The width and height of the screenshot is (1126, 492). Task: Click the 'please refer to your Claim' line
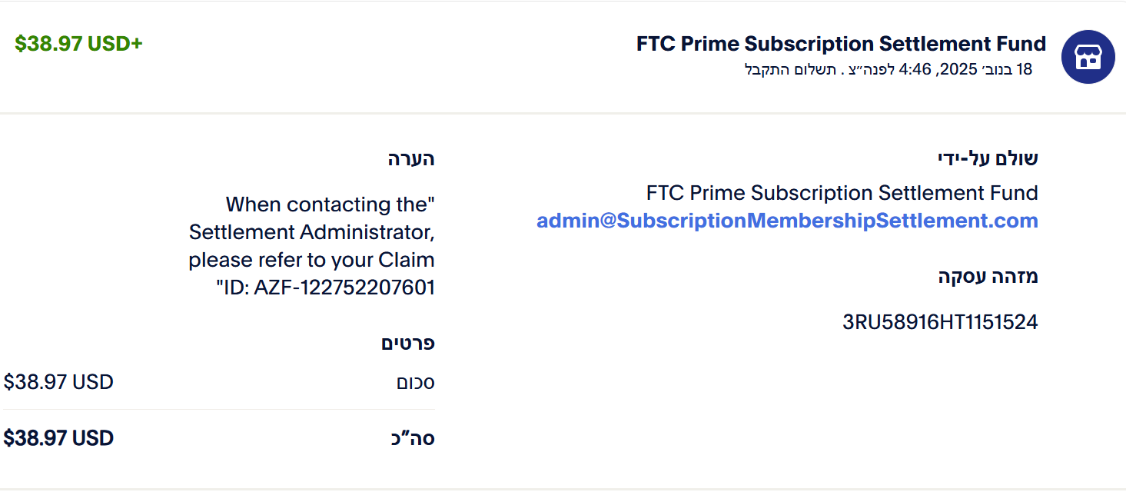pyautogui.click(x=311, y=260)
